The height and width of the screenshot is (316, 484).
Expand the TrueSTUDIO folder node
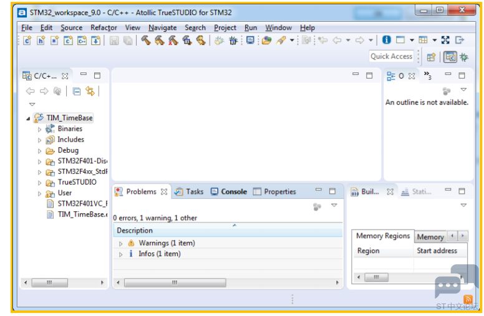pyautogui.click(x=39, y=183)
